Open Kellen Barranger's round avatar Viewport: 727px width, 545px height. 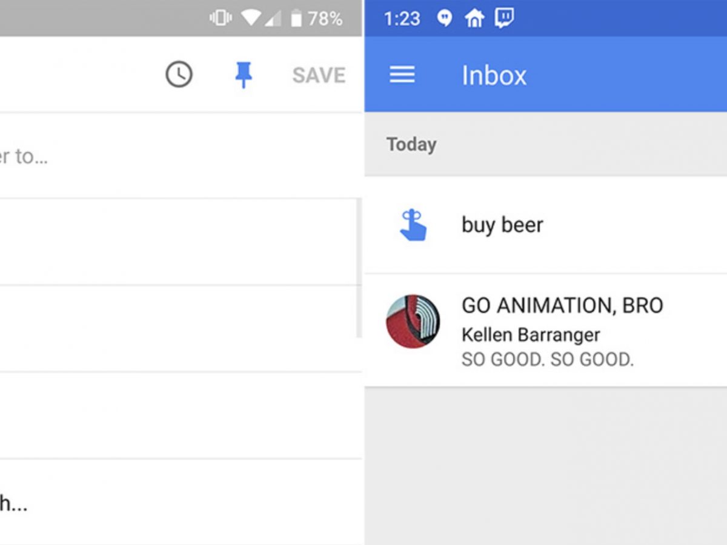413,322
